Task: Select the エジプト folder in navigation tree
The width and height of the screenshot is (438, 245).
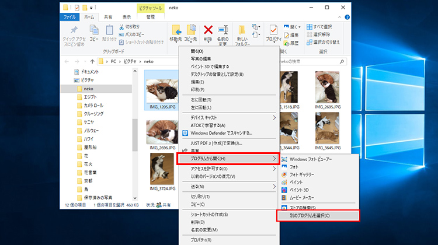Action: click(x=91, y=97)
